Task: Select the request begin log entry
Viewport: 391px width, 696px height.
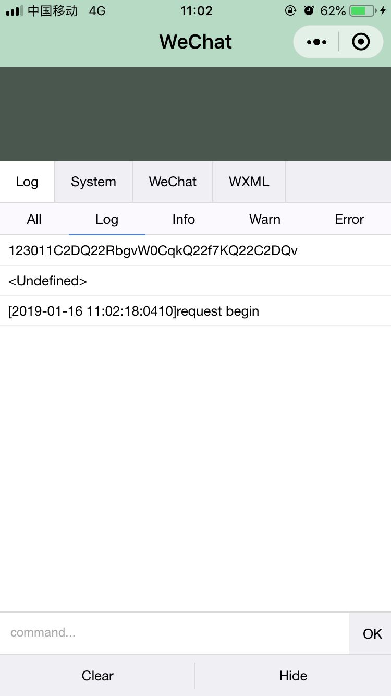Action: tap(195, 311)
